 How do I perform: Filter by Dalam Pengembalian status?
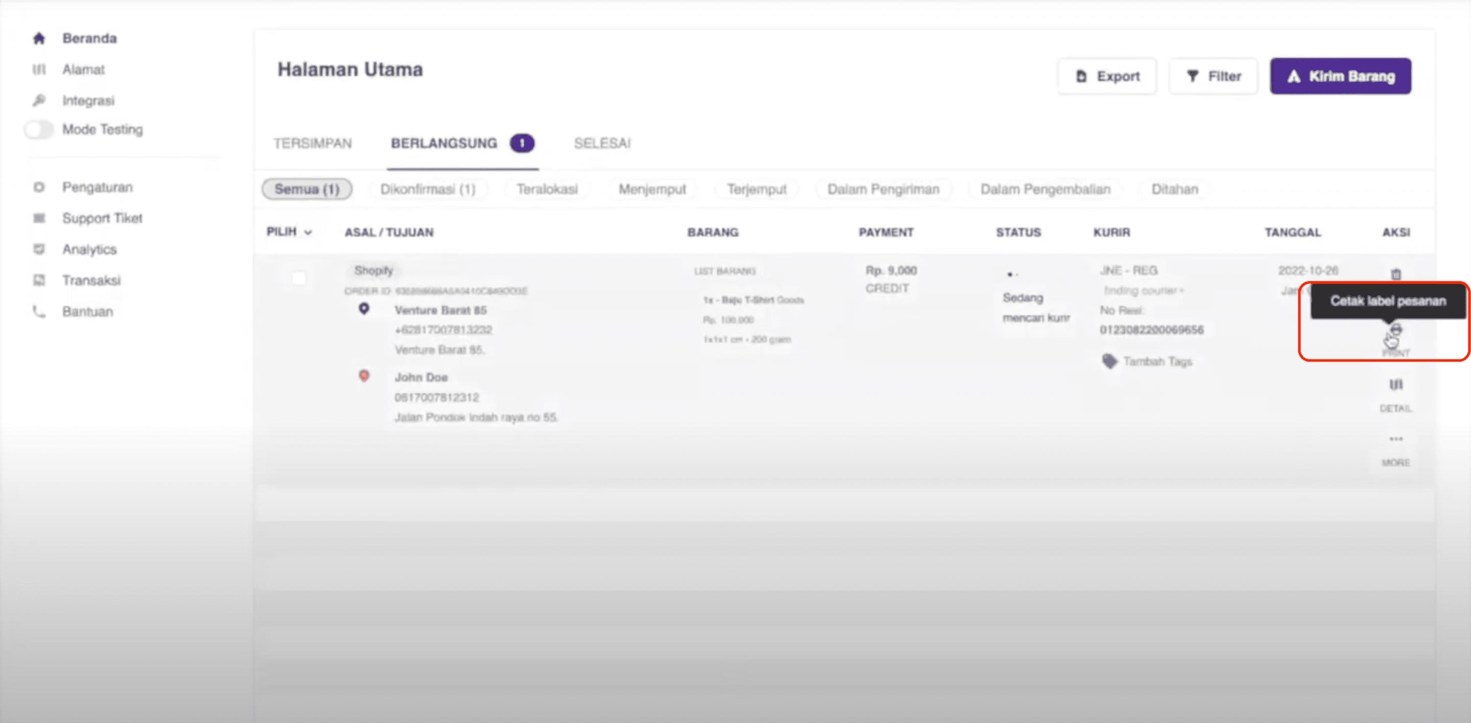click(x=1045, y=189)
